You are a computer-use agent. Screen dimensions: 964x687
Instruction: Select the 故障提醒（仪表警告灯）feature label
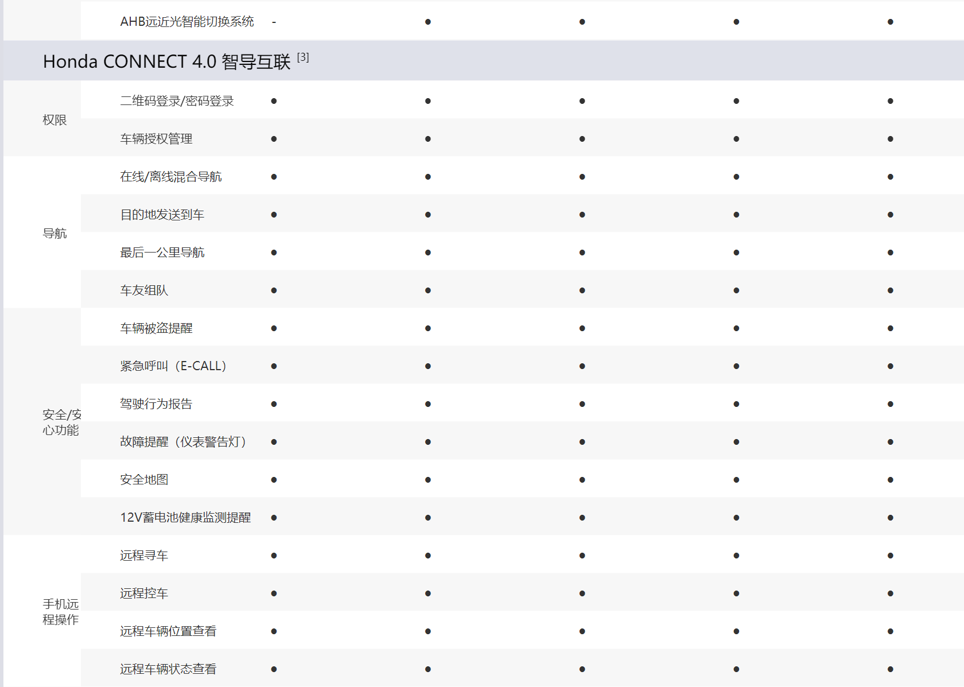pyautogui.click(x=183, y=442)
